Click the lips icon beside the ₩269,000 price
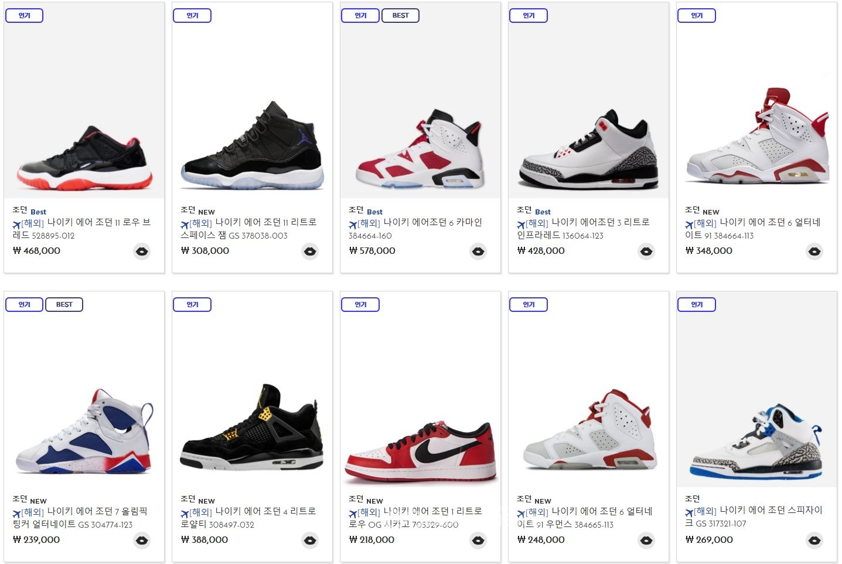The width and height of the screenshot is (842, 564). point(814,541)
